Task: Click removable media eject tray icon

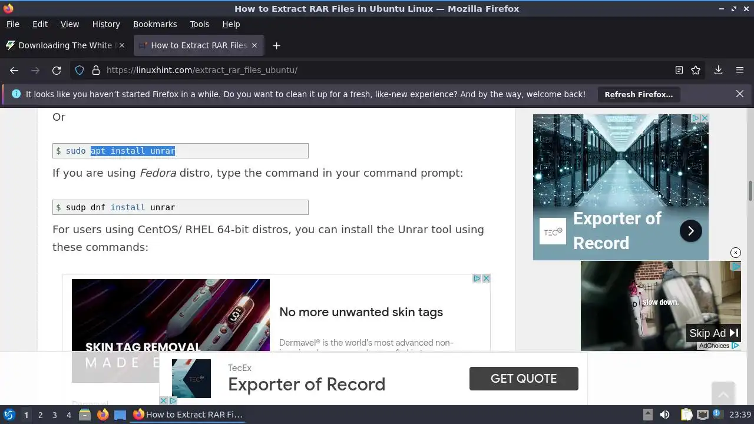Action: click(647, 415)
